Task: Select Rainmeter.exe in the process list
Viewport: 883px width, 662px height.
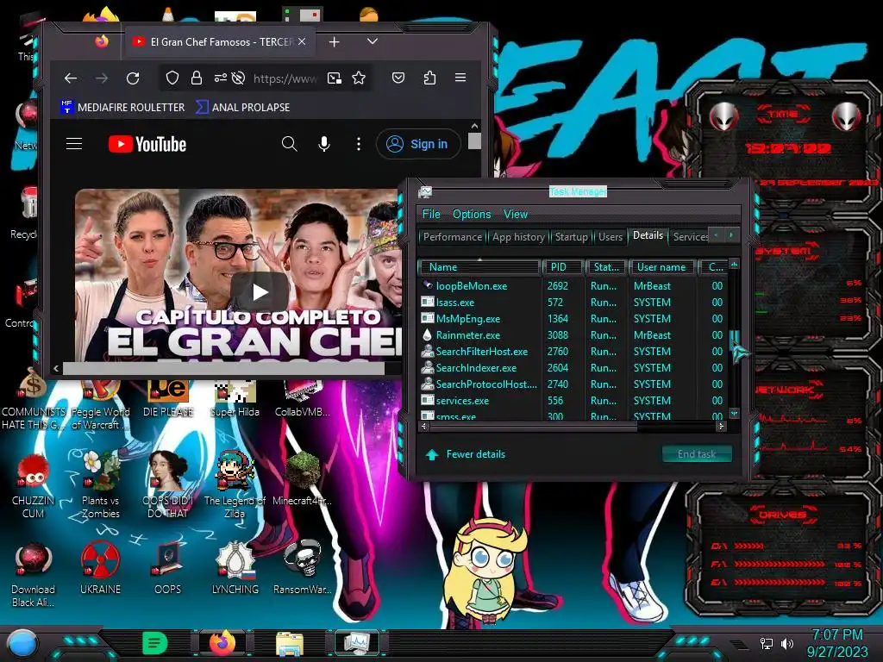Action: 573,335
